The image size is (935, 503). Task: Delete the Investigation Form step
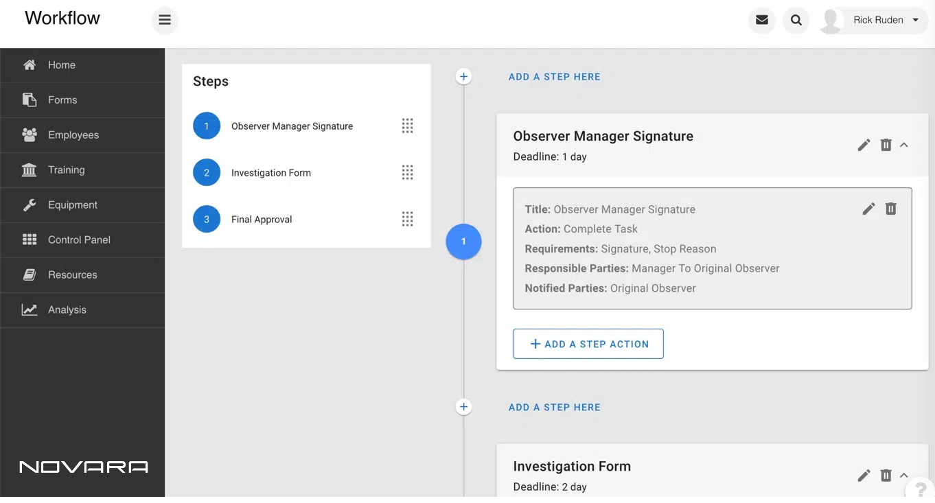[x=886, y=475]
